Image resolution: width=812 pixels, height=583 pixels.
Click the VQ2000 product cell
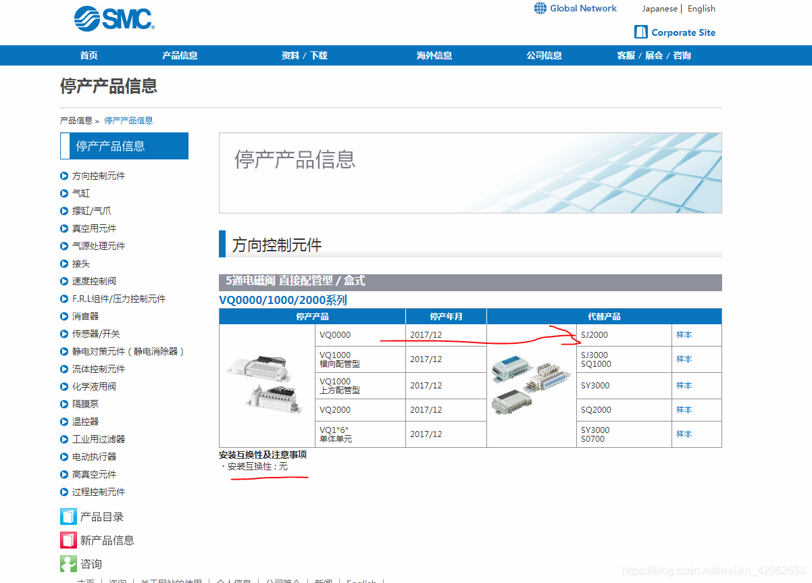[x=360, y=409]
